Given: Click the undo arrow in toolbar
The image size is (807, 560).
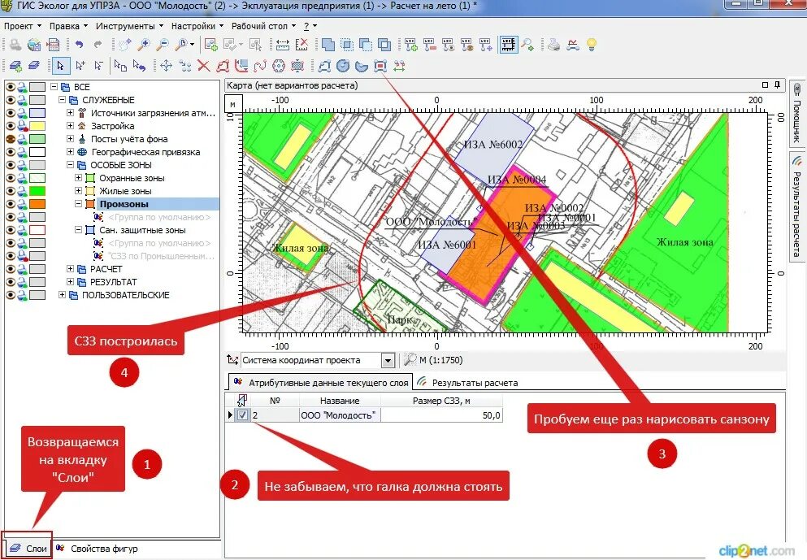Looking at the screenshot, I should coord(79,45).
